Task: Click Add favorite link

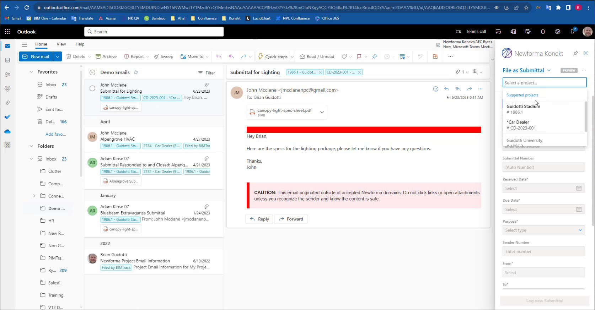Action: pos(55,134)
